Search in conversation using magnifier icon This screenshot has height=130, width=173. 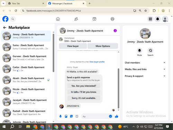151,51
